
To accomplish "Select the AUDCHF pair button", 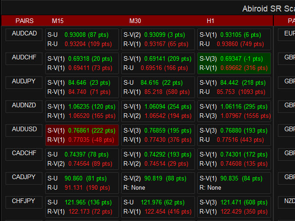I will click(24, 58).
